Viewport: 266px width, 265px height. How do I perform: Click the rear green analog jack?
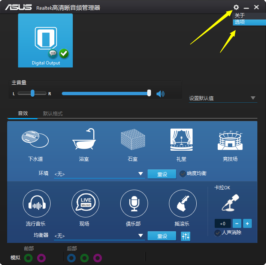point(84,258)
